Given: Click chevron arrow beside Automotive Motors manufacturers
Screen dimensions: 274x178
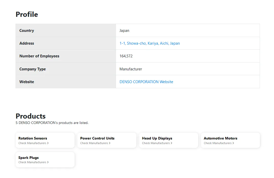Looking at the screenshot, I should pyautogui.click(x=233, y=143).
